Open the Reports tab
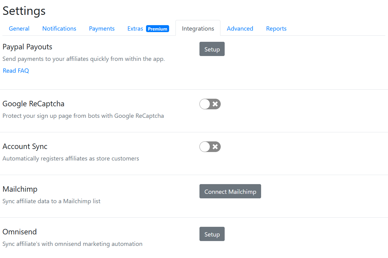This screenshot has width=388, height=258. pos(276,28)
